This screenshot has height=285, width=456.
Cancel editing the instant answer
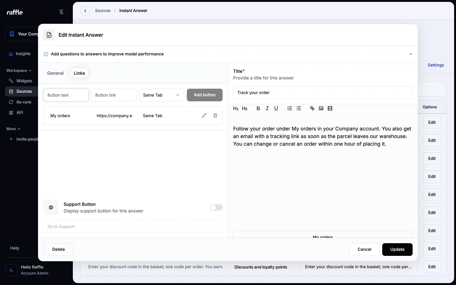[x=364, y=250]
